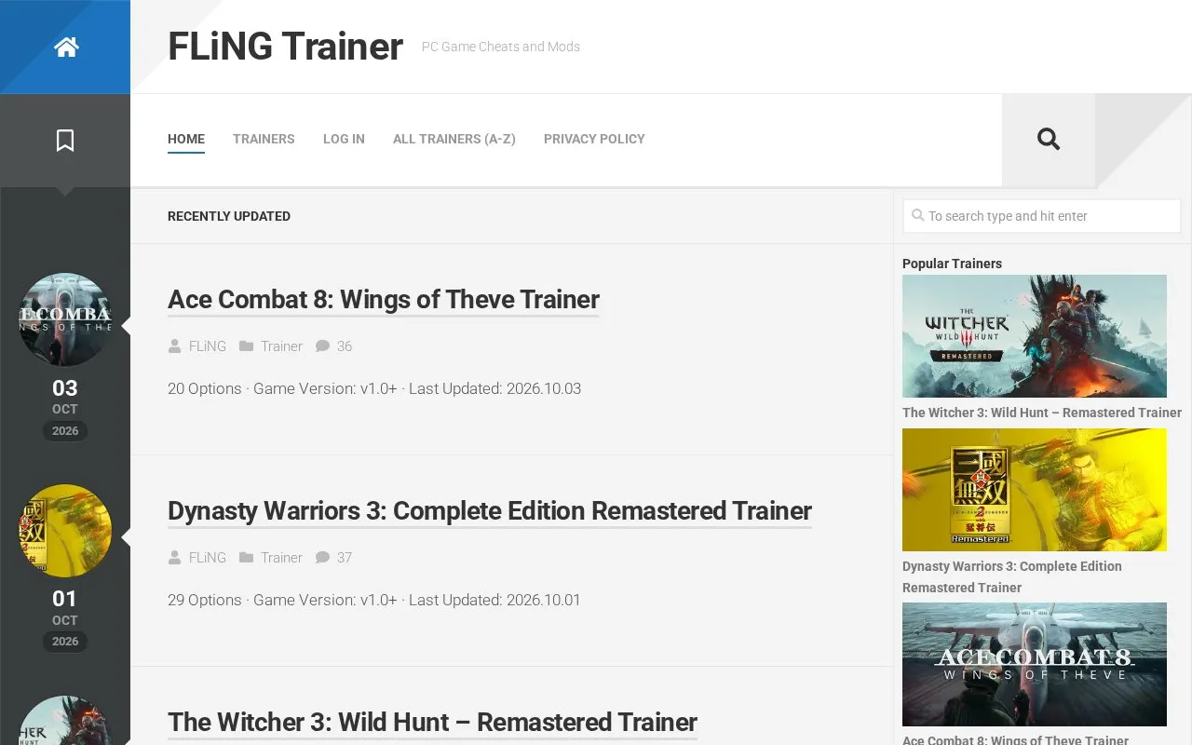Click the '03 OCT 2026' date badge
The image size is (1192, 745).
tap(65, 408)
